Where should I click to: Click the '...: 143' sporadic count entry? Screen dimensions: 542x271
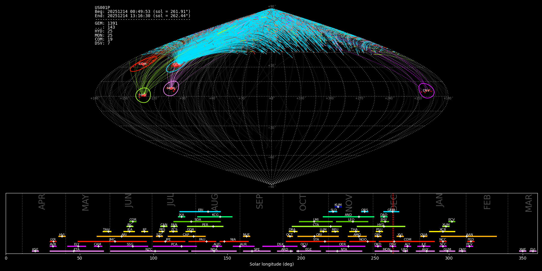click(x=105, y=27)
